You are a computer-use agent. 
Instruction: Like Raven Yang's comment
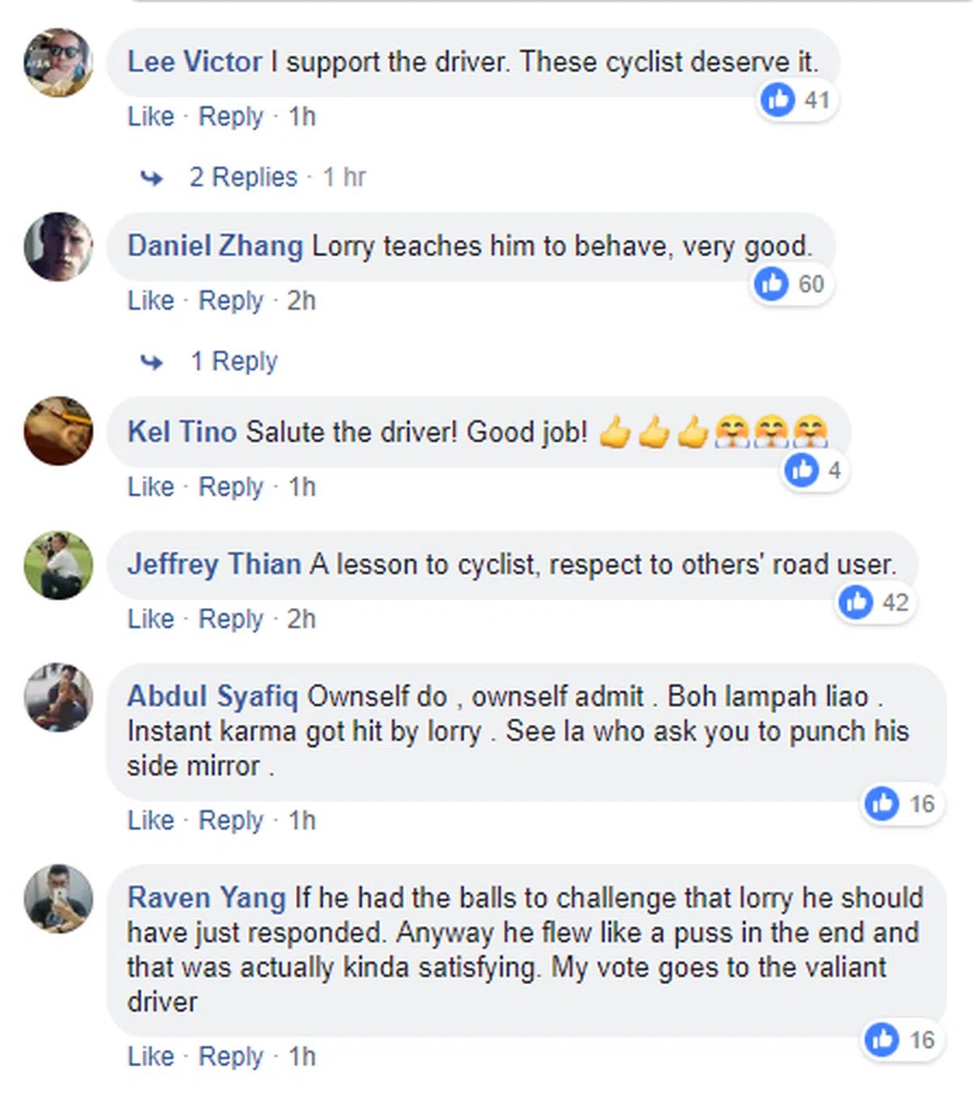pos(151,1056)
